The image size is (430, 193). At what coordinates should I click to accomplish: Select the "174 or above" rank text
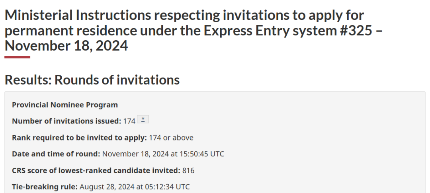(x=171, y=137)
